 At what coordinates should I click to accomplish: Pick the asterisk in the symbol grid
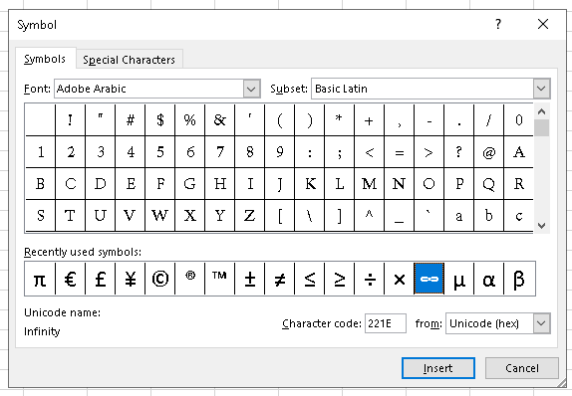pos(339,119)
